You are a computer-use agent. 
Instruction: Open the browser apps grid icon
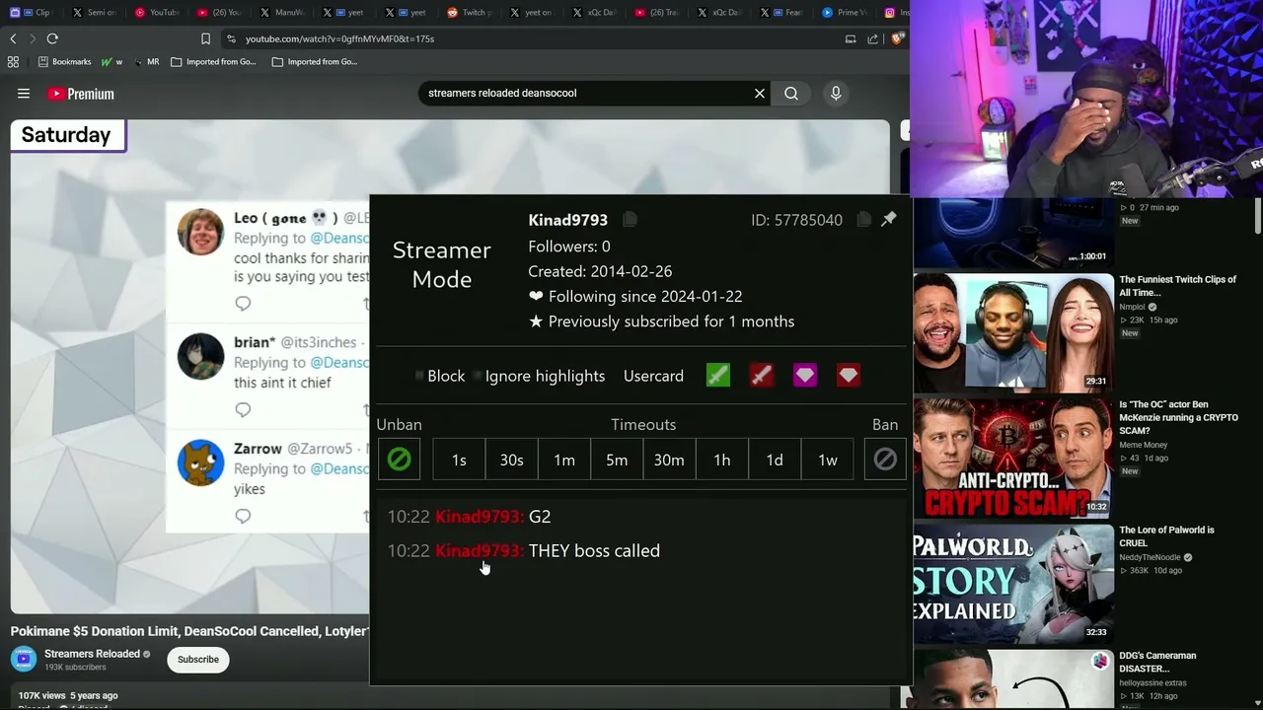coord(13,61)
